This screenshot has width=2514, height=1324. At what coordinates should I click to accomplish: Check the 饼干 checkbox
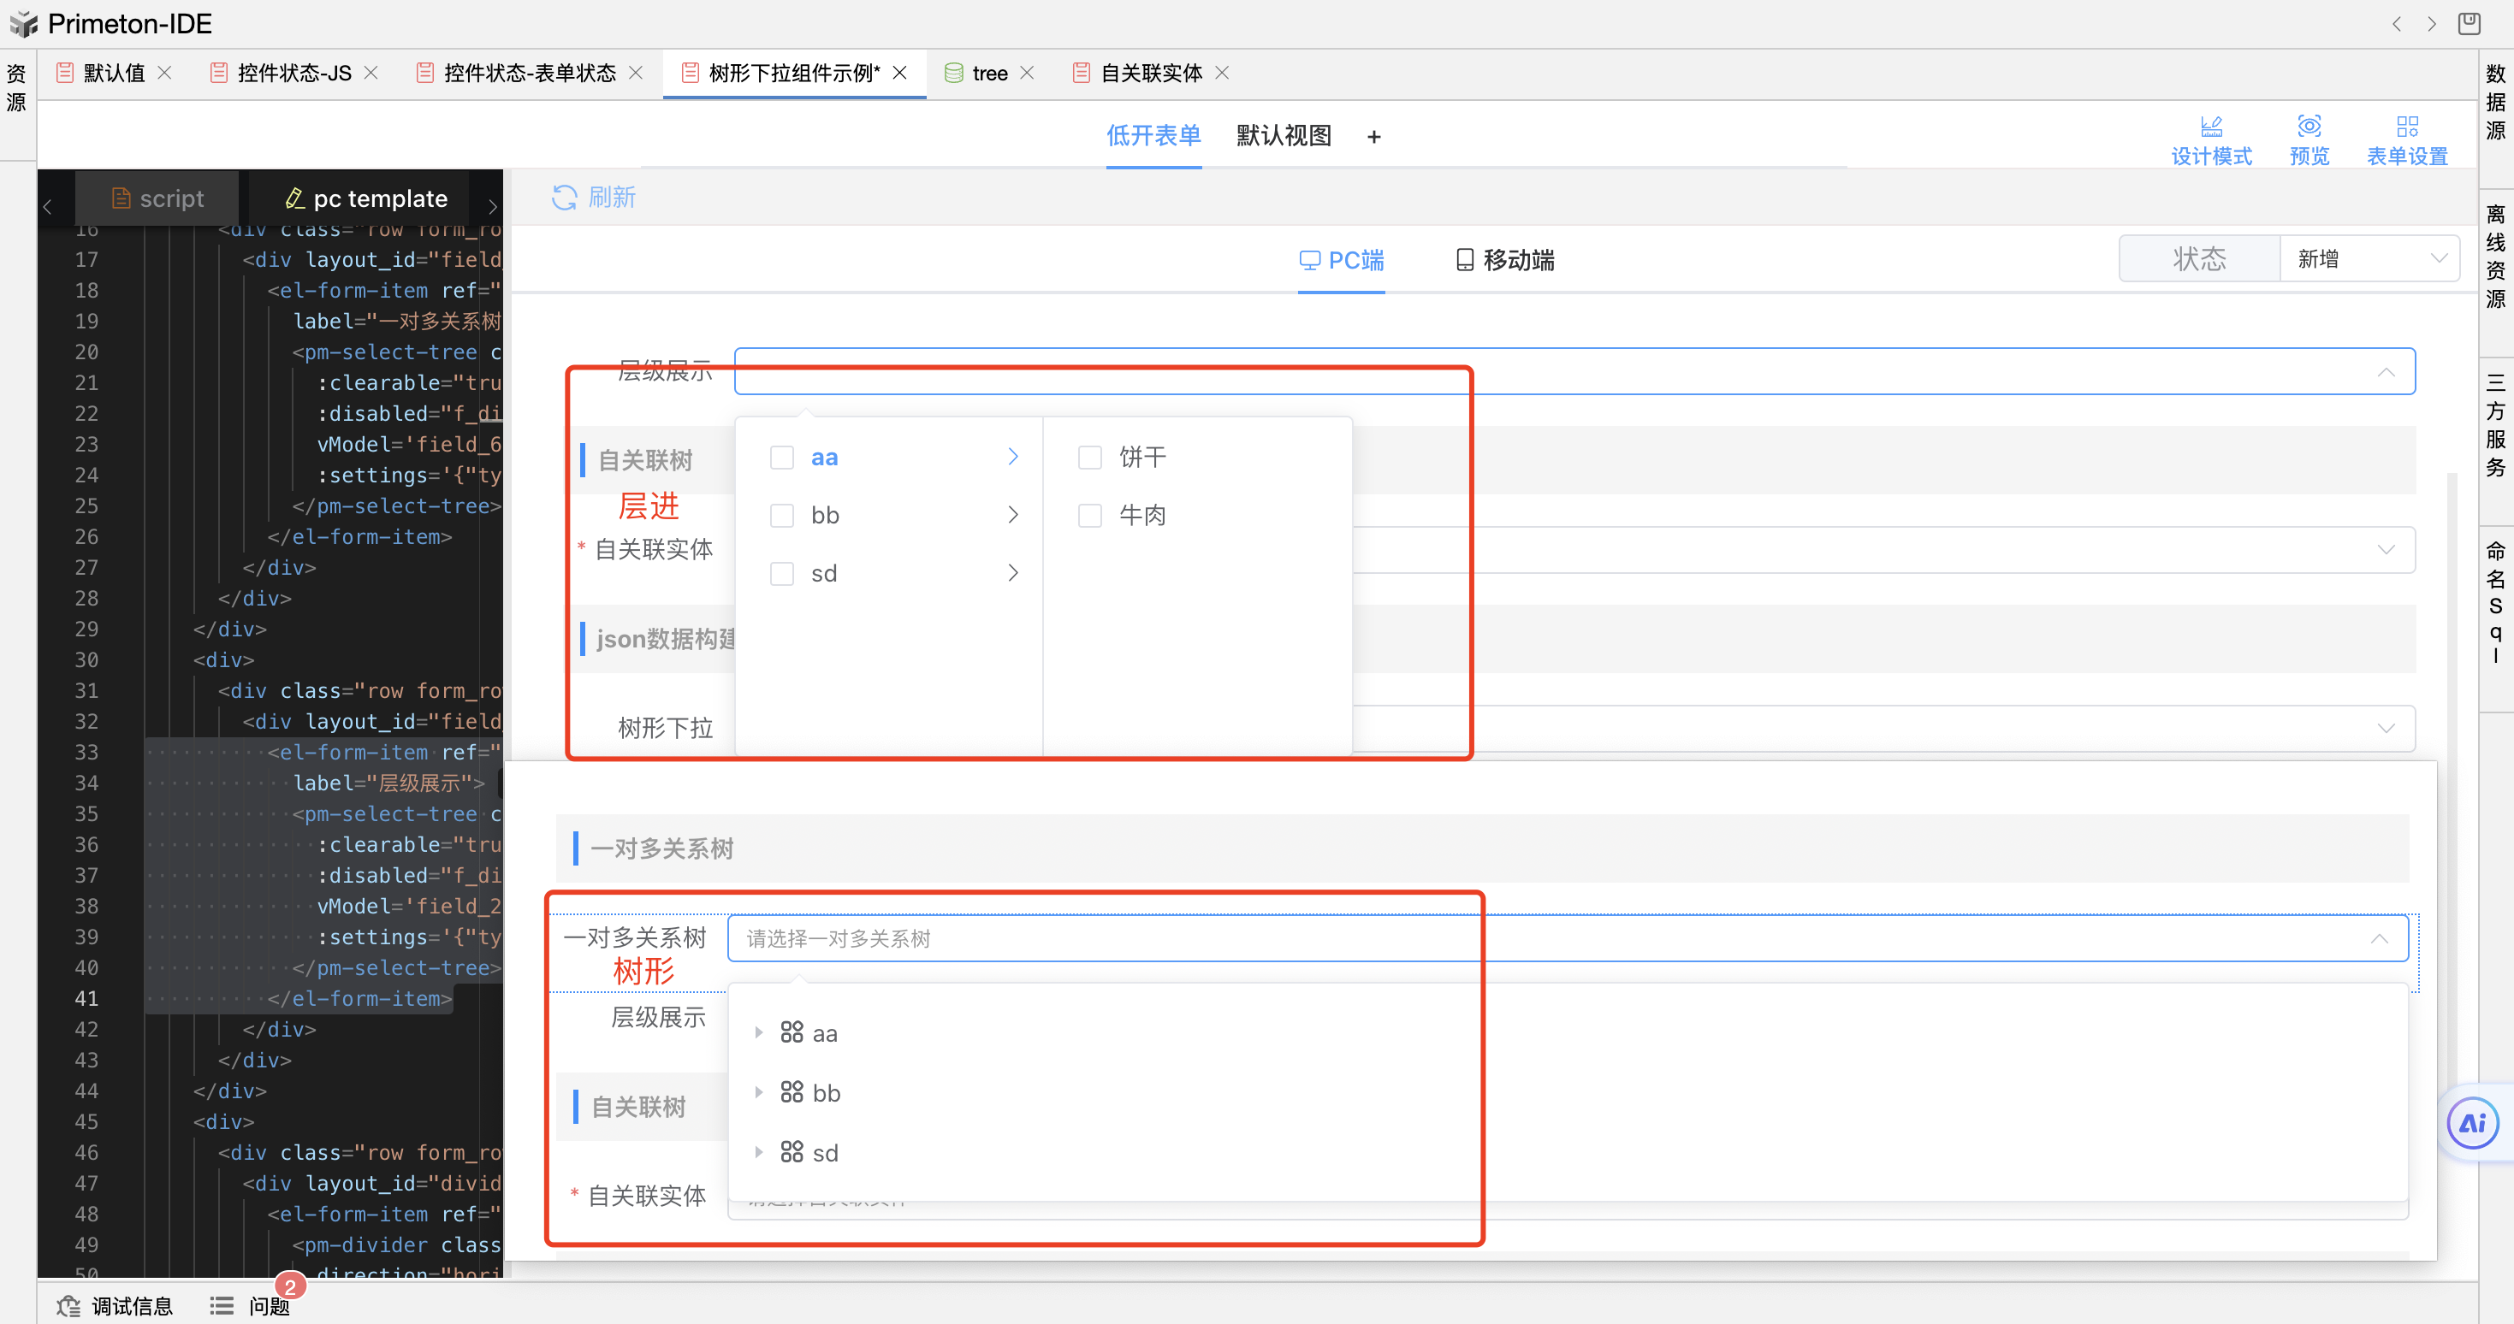point(1089,458)
